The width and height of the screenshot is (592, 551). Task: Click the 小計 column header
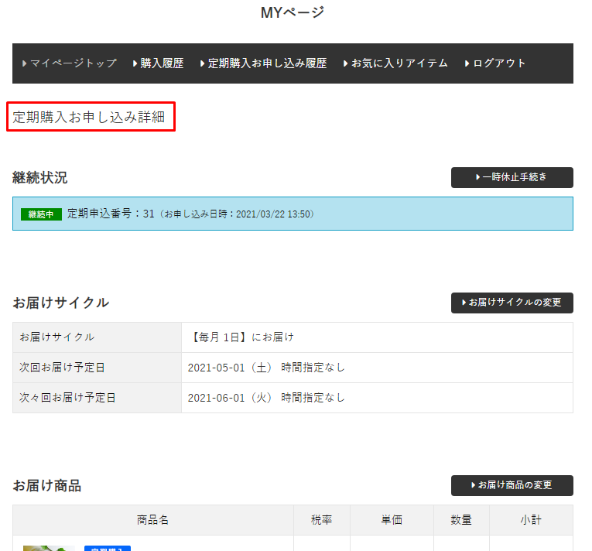coord(530,520)
